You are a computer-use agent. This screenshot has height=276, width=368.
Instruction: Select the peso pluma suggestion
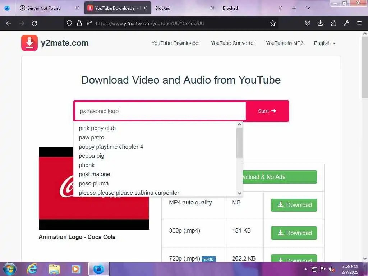tap(155, 184)
